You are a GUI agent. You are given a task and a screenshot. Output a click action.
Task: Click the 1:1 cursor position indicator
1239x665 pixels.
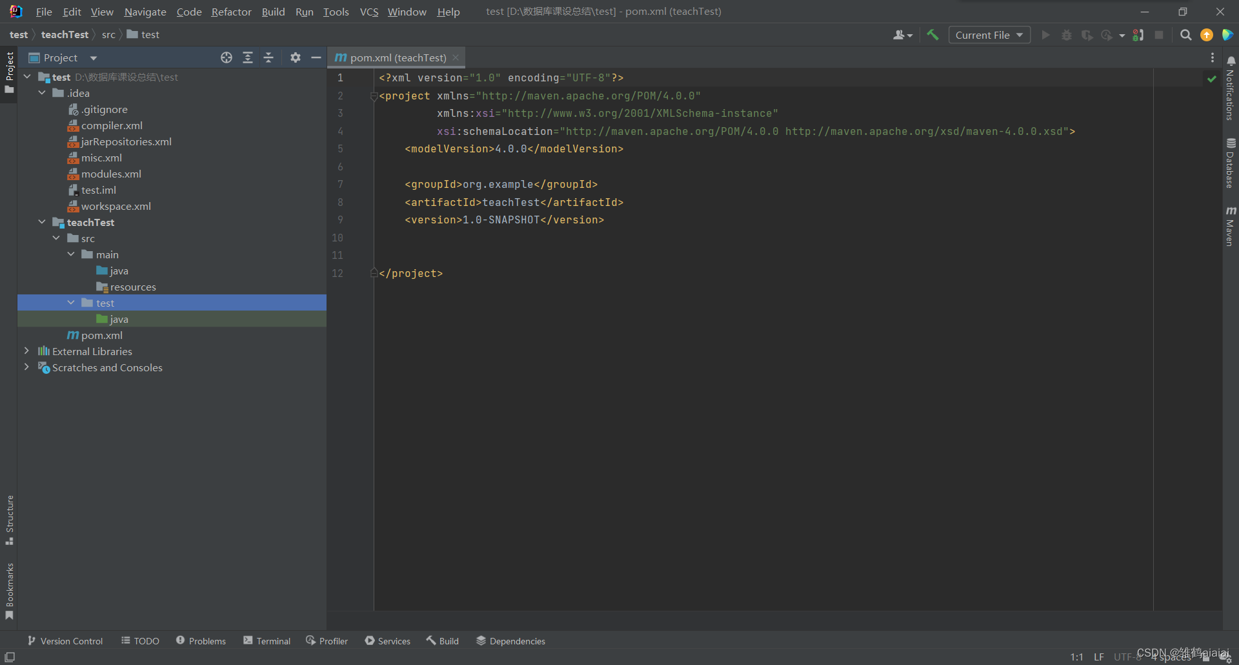click(1076, 657)
